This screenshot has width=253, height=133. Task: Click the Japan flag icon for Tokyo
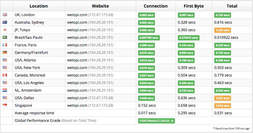pos(5,30)
